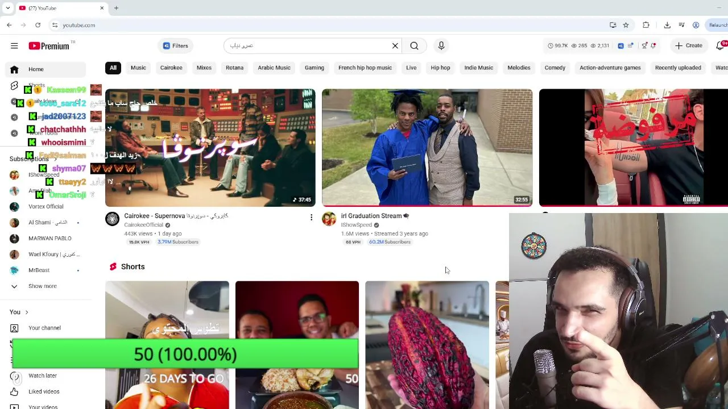Click the blue IQ extension icon in header
The height and width of the screenshot is (409, 728).
tap(621, 46)
